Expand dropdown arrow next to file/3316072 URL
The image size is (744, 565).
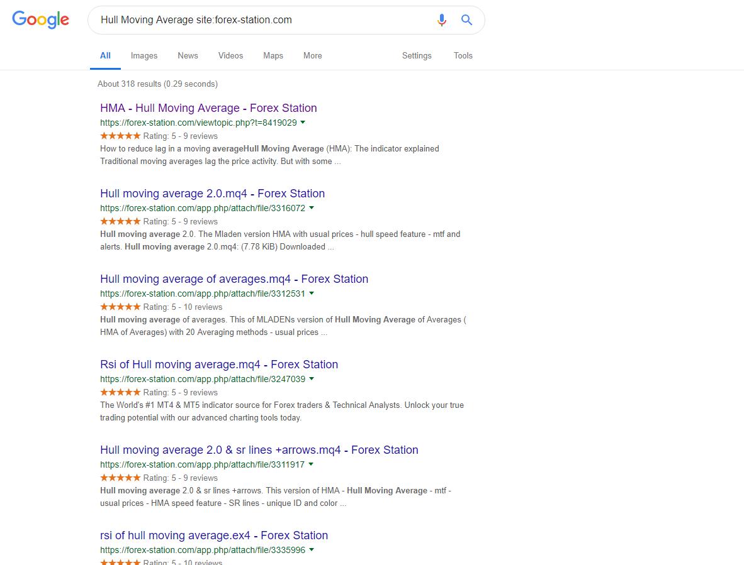(312, 207)
